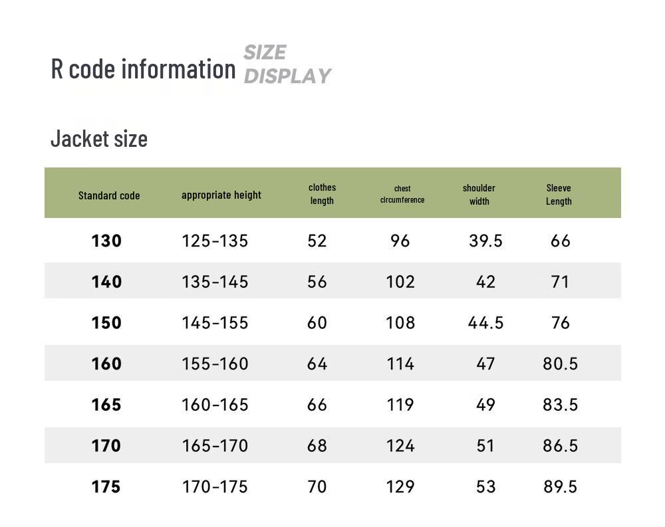Click the shoulder width column header
This screenshot has height=527, width=665.
tap(479, 194)
